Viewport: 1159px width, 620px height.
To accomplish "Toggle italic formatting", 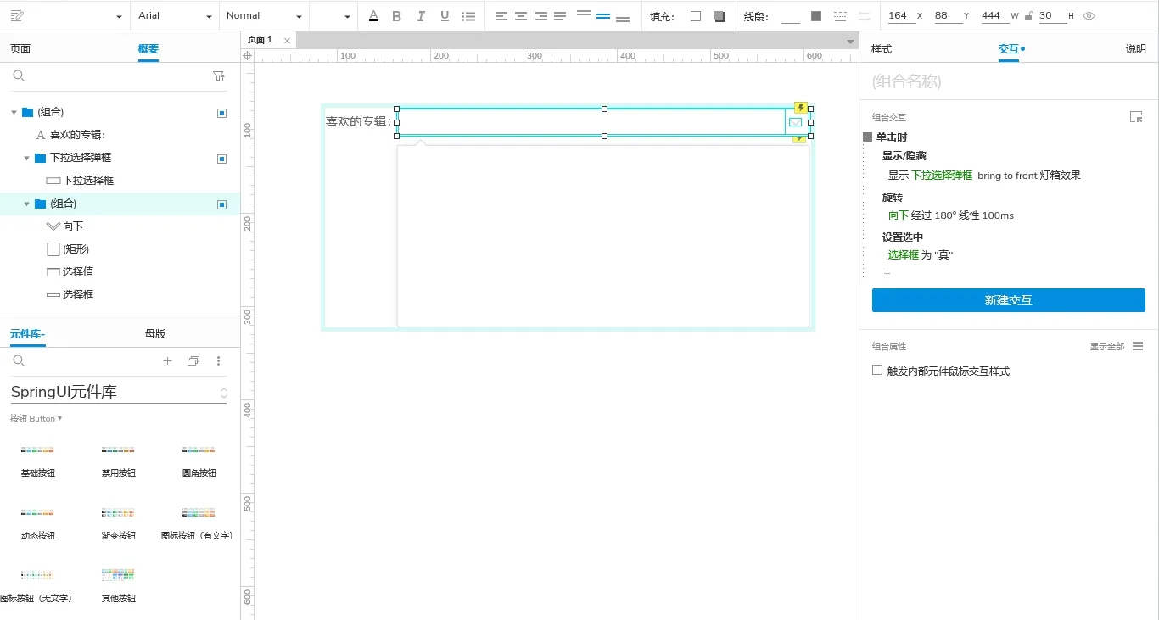I will 421,16.
